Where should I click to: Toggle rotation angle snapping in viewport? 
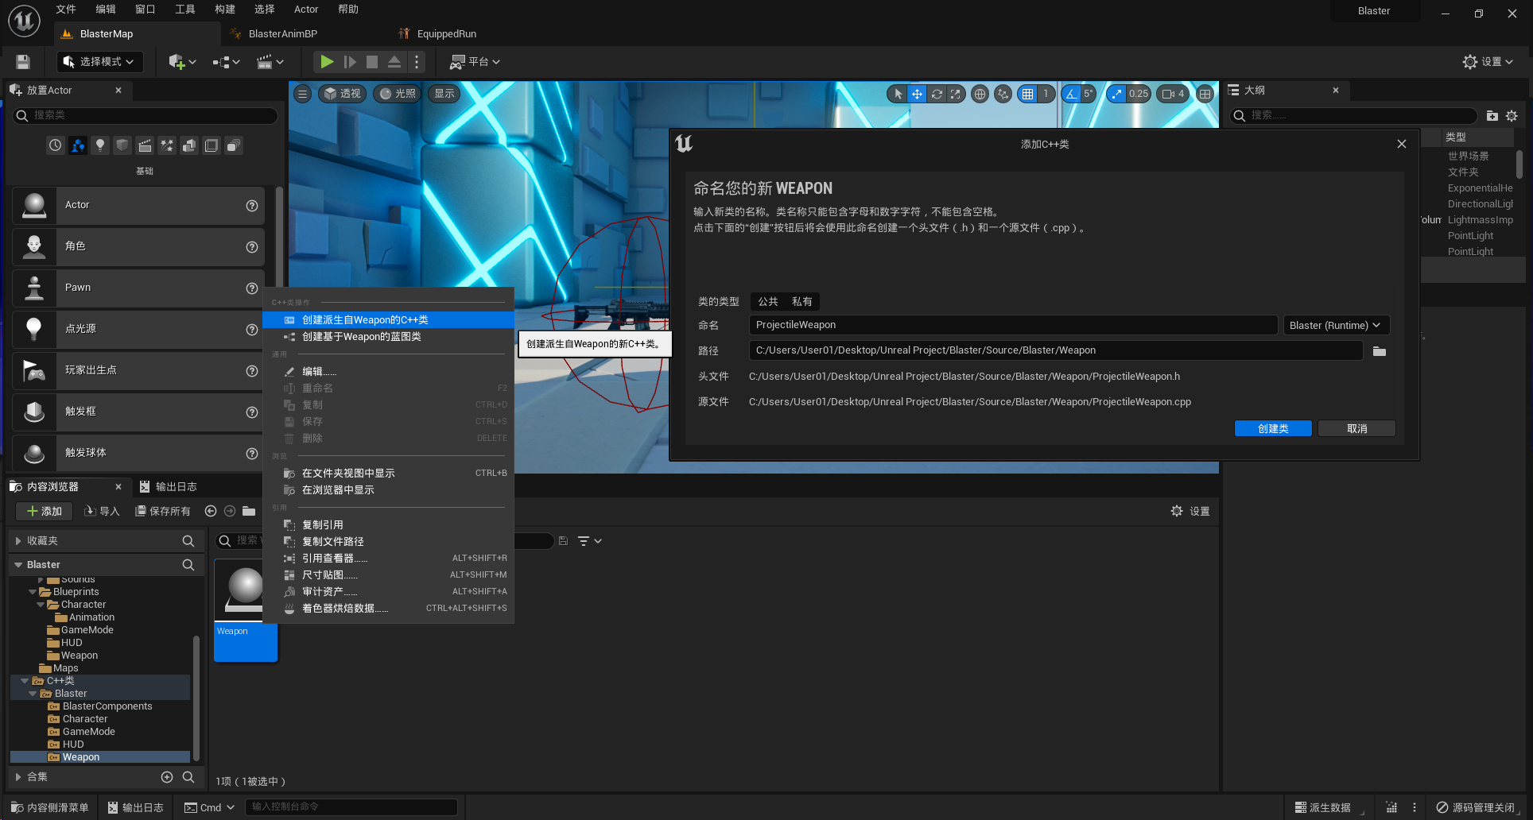1072,94
